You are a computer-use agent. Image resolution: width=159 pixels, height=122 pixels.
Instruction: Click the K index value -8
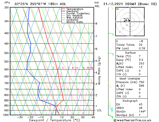(x=141, y=41)
